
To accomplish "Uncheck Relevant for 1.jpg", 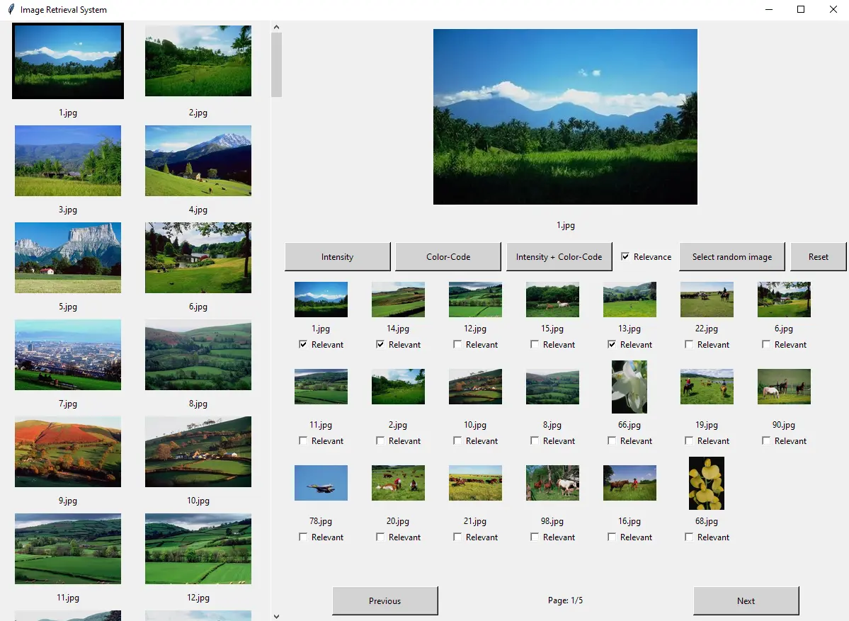I will click(303, 344).
